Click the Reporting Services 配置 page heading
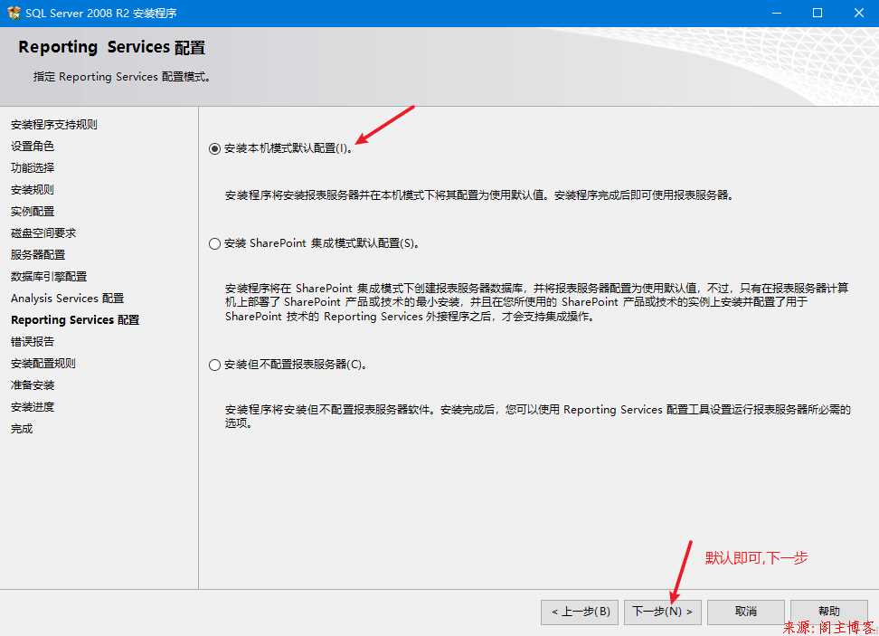879x636 pixels. [x=111, y=48]
